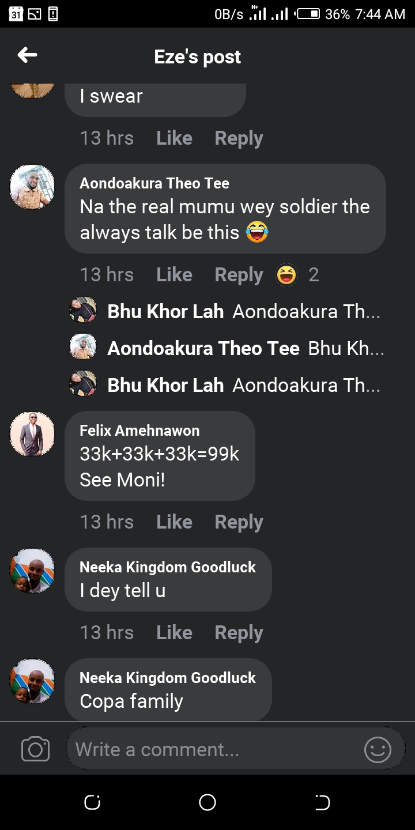
Task: Like Felix Amehnawon's comment
Action: [174, 522]
